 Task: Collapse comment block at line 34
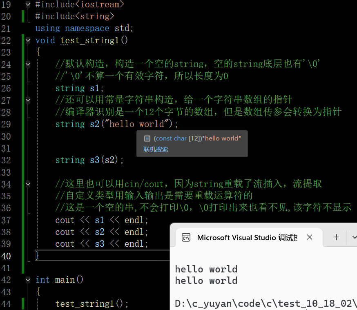coord(28,184)
